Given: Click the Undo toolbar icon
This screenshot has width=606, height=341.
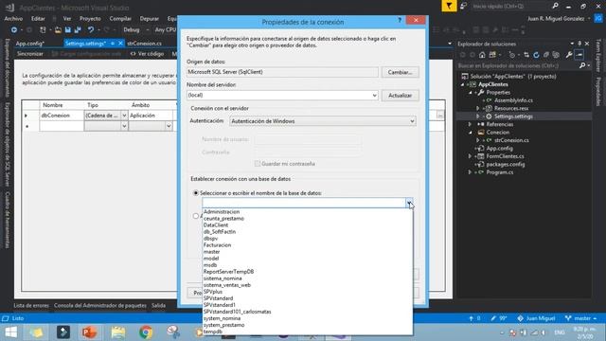Looking at the screenshot, I should click(91, 29).
